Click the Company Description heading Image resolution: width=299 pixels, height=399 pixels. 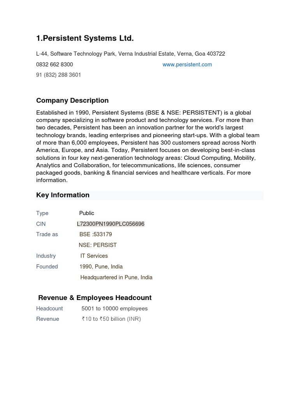point(72,101)
